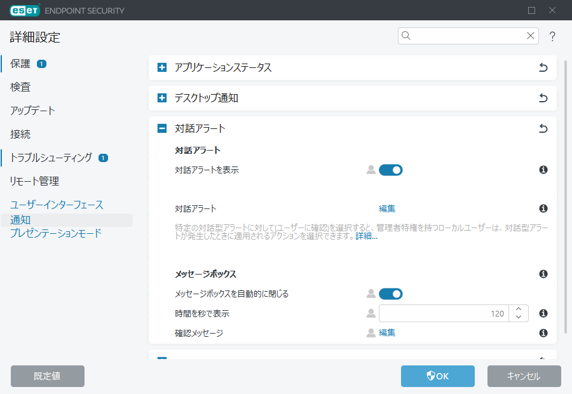Clear search with the X icon
Screen dimensions: 572x394
click(x=530, y=36)
